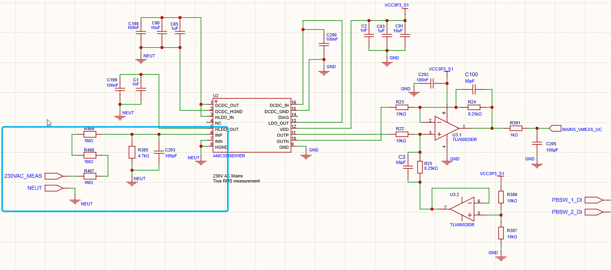This screenshot has width=611, height=270.
Task: Select the C205 100pF capacitor symbol
Action: 537,143
